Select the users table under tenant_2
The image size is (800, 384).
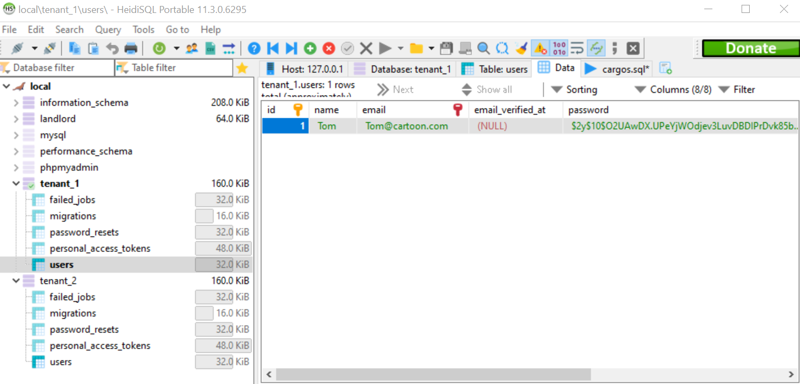click(61, 362)
